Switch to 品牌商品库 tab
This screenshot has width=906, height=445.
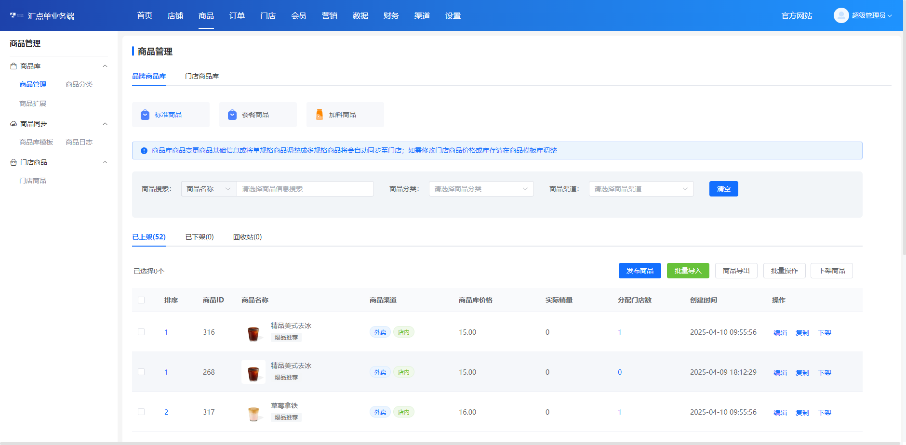(x=149, y=76)
